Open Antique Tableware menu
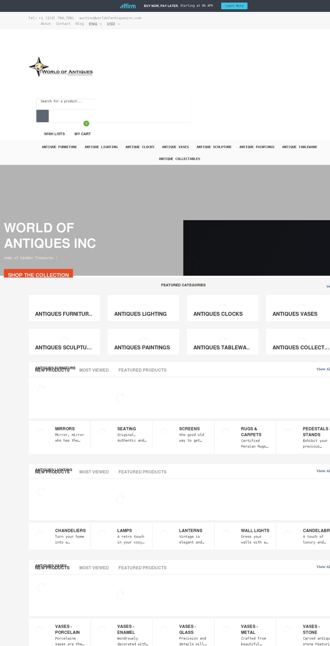This screenshot has height=646, width=330. [300, 147]
